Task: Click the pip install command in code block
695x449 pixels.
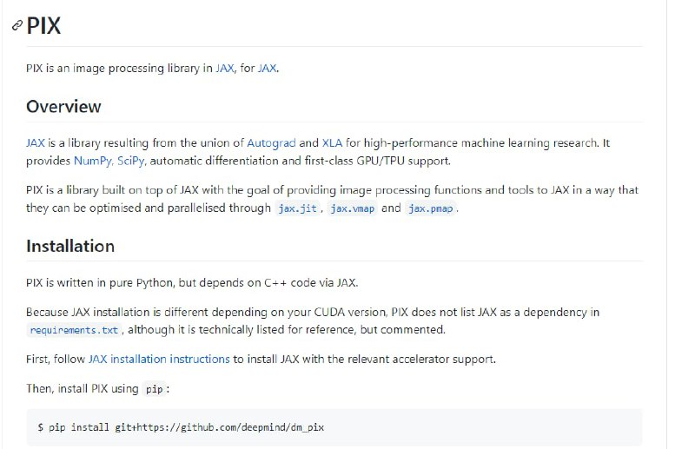Action: [181, 428]
